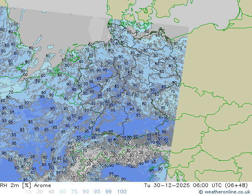This screenshot has height=195, width=252.
Task: Select the 75 value in the legend scale
Action: pyautogui.click(x=74, y=192)
